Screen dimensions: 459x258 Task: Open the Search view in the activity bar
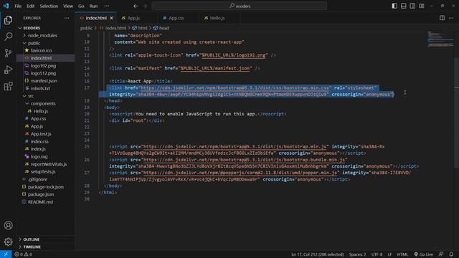tap(8, 37)
